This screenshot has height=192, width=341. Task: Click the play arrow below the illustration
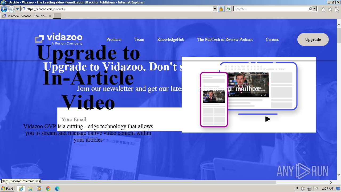[267, 119]
